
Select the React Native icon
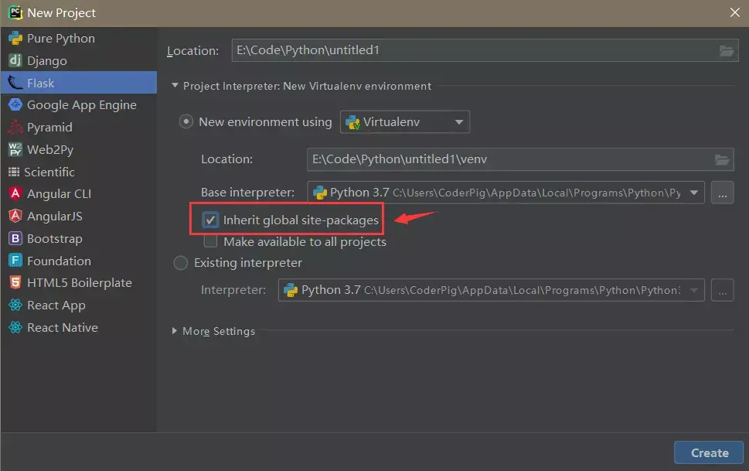[15, 328]
